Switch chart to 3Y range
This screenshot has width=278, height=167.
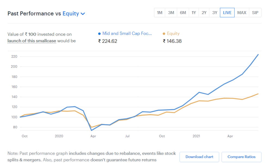(215, 13)
